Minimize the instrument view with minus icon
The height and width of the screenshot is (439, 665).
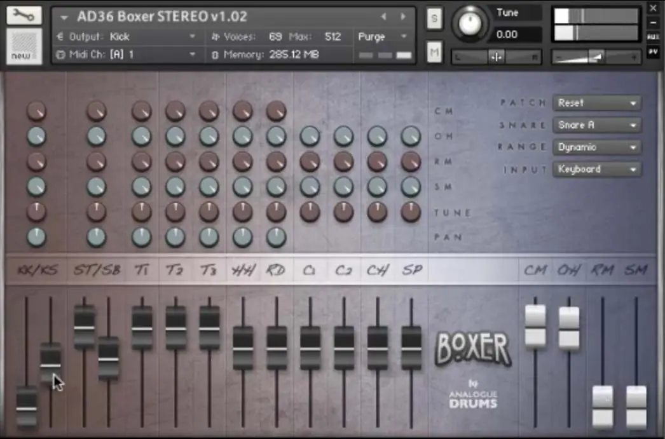(654, 23)
